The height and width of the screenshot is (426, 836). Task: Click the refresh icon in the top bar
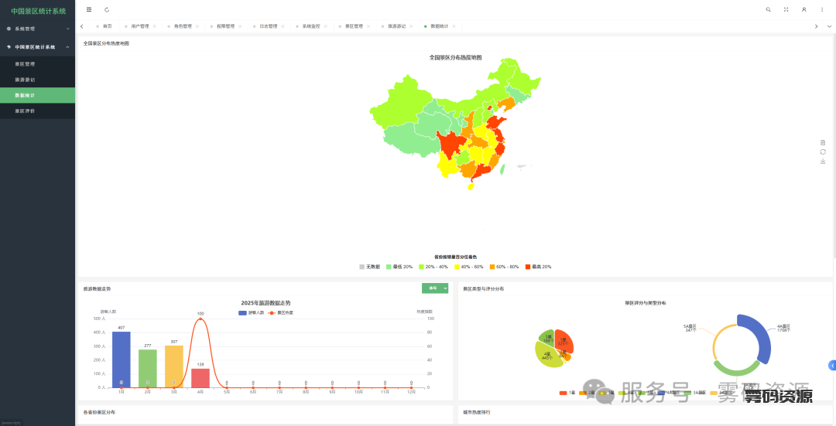(107, 9)
